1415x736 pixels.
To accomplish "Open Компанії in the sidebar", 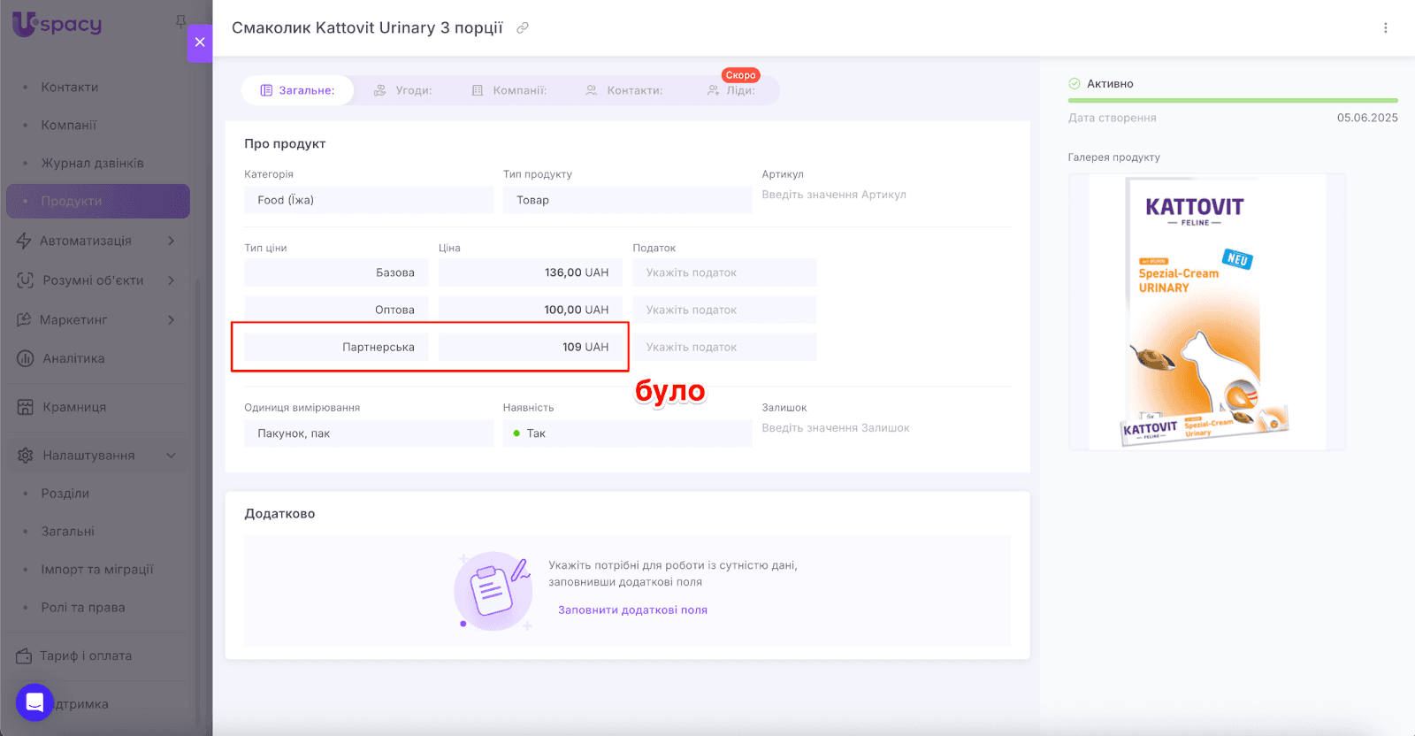I will tap(69, 125).
